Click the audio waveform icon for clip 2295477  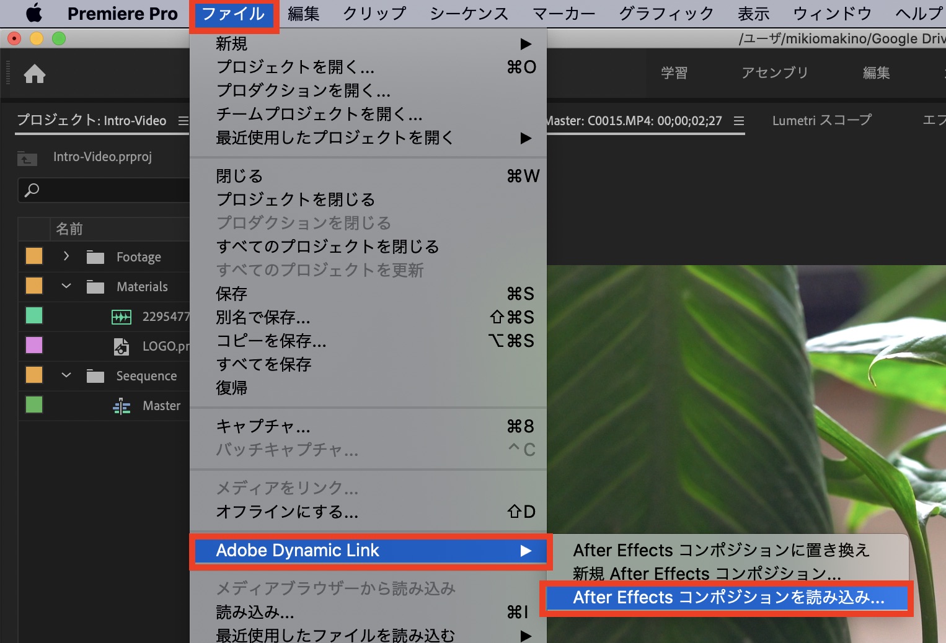[122, 317]
